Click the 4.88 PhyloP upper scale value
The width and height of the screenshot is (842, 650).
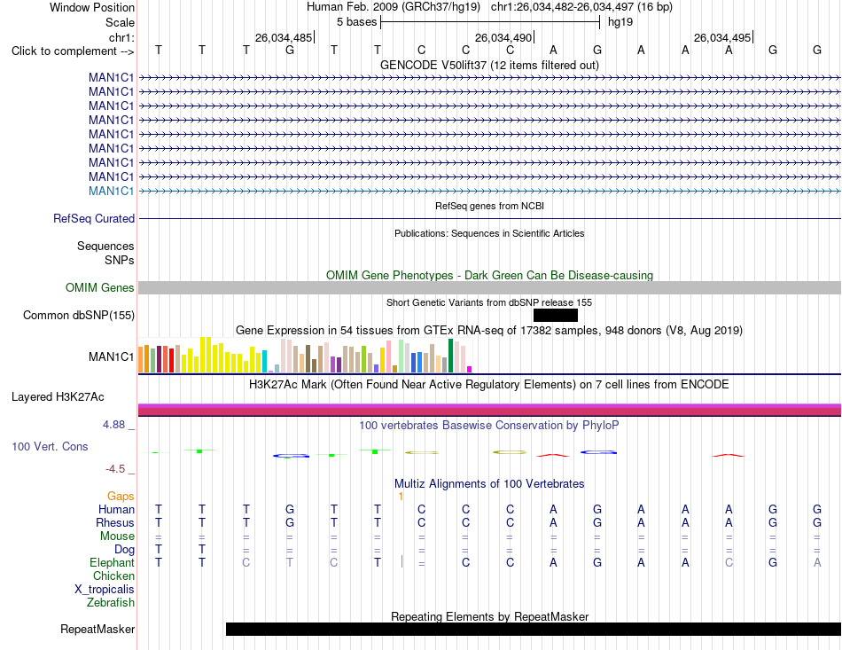113,425
